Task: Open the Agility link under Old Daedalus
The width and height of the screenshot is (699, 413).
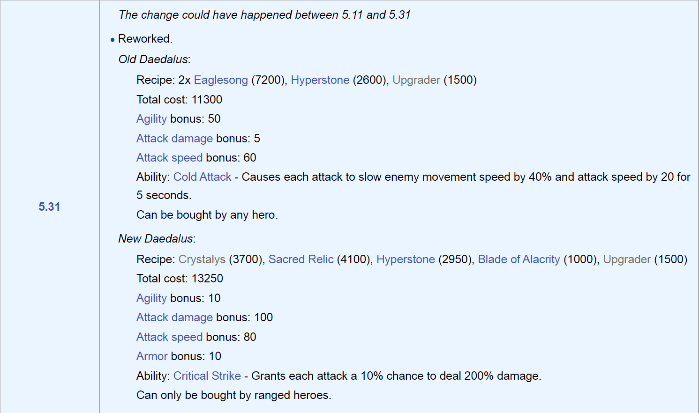Action: click(151, 119)
